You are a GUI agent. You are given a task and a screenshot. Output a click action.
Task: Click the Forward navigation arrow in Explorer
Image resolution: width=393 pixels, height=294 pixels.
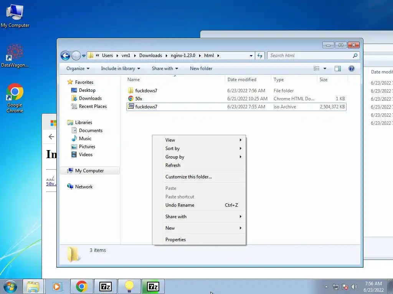click(76, 56)
